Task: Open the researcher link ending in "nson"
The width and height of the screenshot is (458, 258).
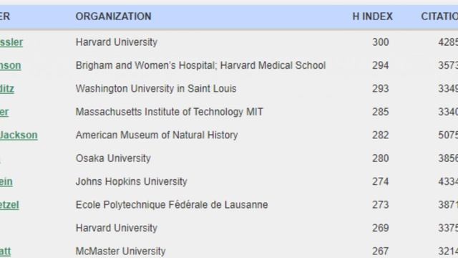Action: pos(10,65)
